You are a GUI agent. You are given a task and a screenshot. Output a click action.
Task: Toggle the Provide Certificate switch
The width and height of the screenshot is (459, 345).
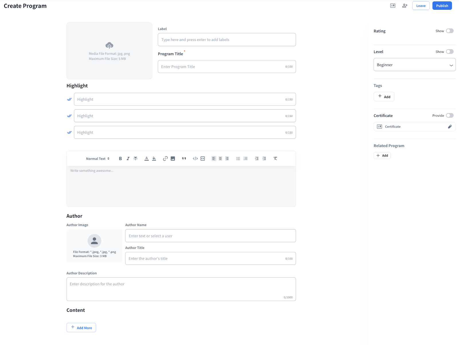[x=450, y=116]
